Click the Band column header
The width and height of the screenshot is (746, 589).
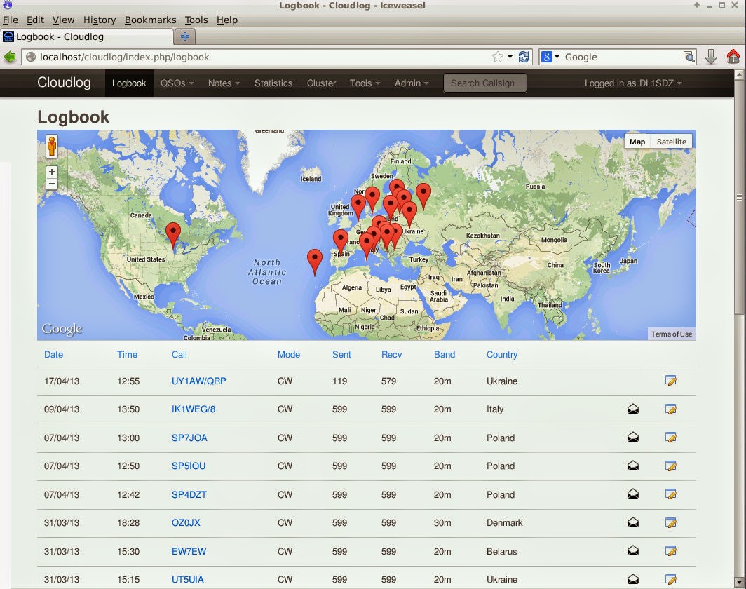445,354
